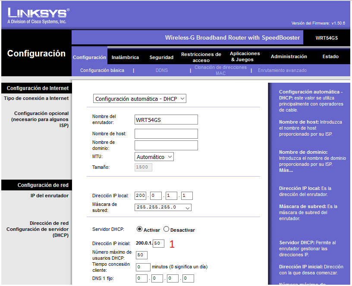
Task: Switch to the Inalámbrica tab
Action: pyautogui.click(x=125, y=57)
